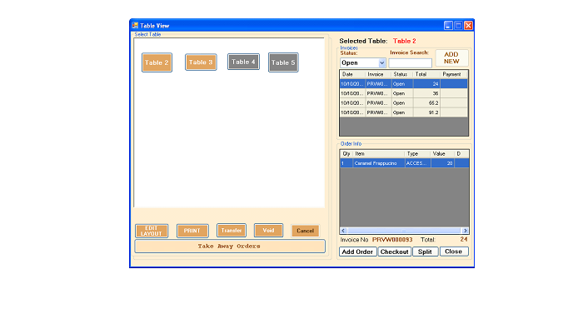Click the Checkout button

pos(395,252)
